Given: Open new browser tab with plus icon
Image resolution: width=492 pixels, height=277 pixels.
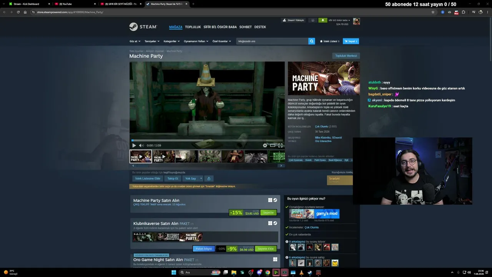Looking at the screenshot, I should [x=193, y=4].
